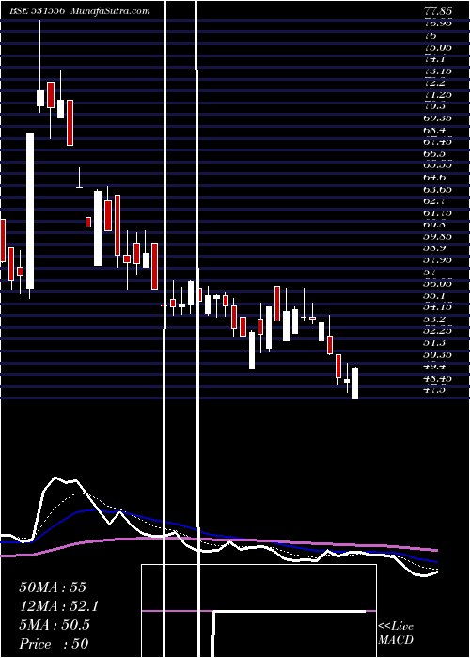Click the 69.35 price axis label
This screenshot has width=470, height=658.
[x=438, y=117]
